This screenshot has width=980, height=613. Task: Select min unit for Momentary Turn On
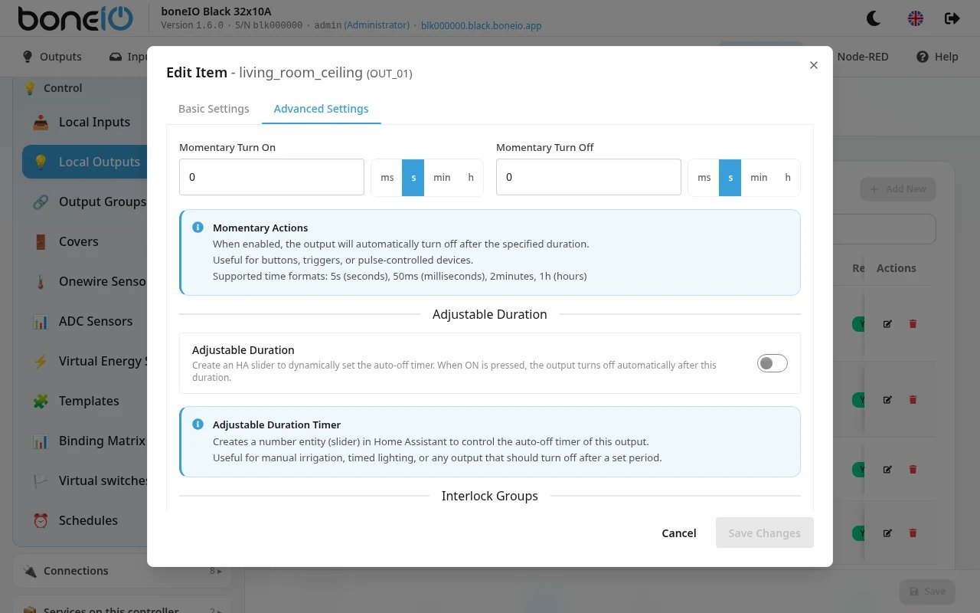(x=442, y=177)
